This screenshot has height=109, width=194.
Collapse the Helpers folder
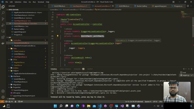coord(9,71)
